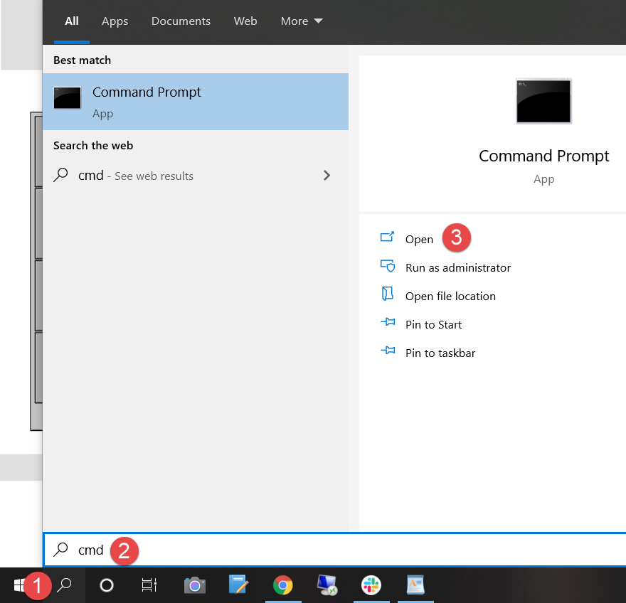Image resolution: width=626 pixels, height=603 pixels.
Task: Choose Run as administrator
Action: [457, 268]
